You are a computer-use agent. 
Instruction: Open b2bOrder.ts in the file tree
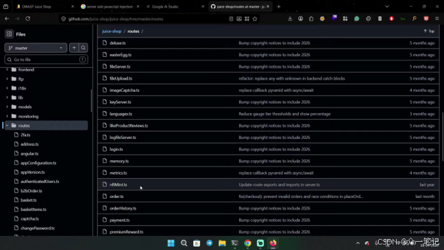point(31,191)
